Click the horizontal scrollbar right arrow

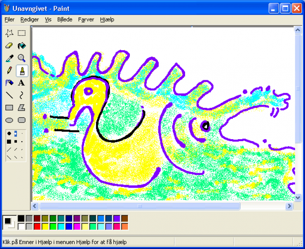coord(289,206)
